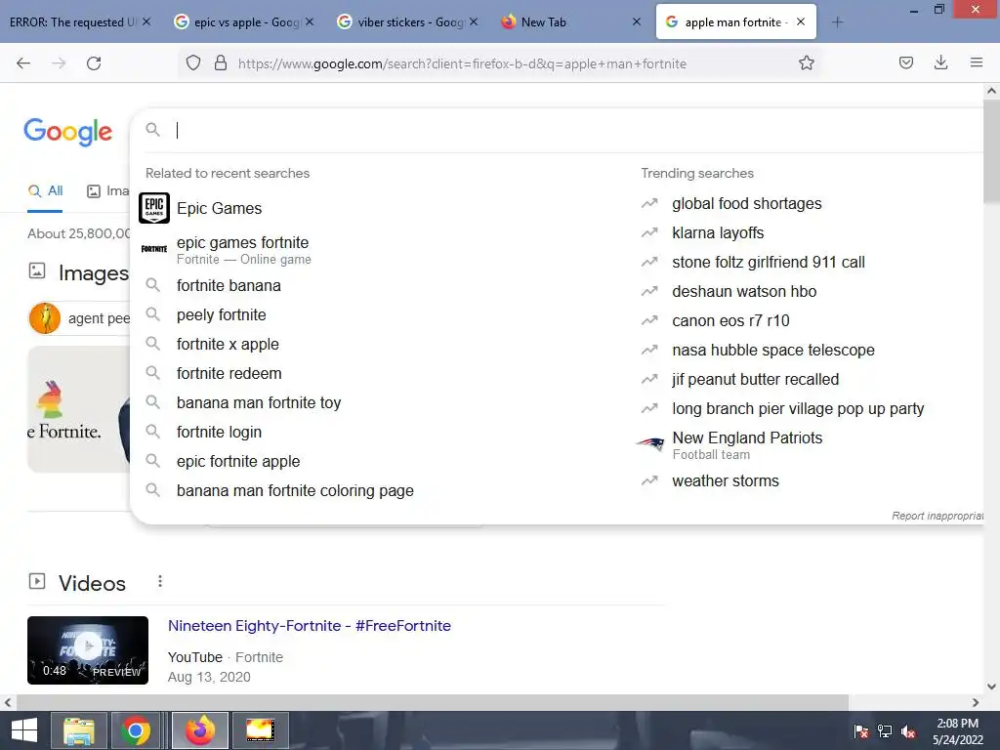This screenshot has height=750, width=1000.
Task: Open site security padlock info
Action: pyautogui.click(x=221, y=62)
